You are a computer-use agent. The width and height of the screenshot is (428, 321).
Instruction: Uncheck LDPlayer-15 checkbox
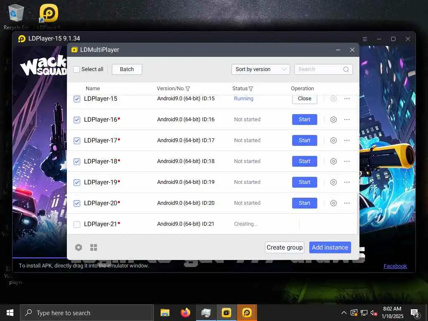(77, 99)
